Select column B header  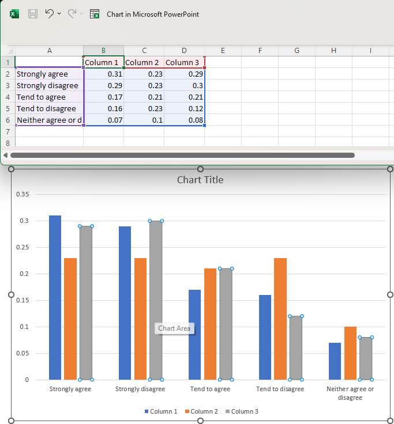103,51
